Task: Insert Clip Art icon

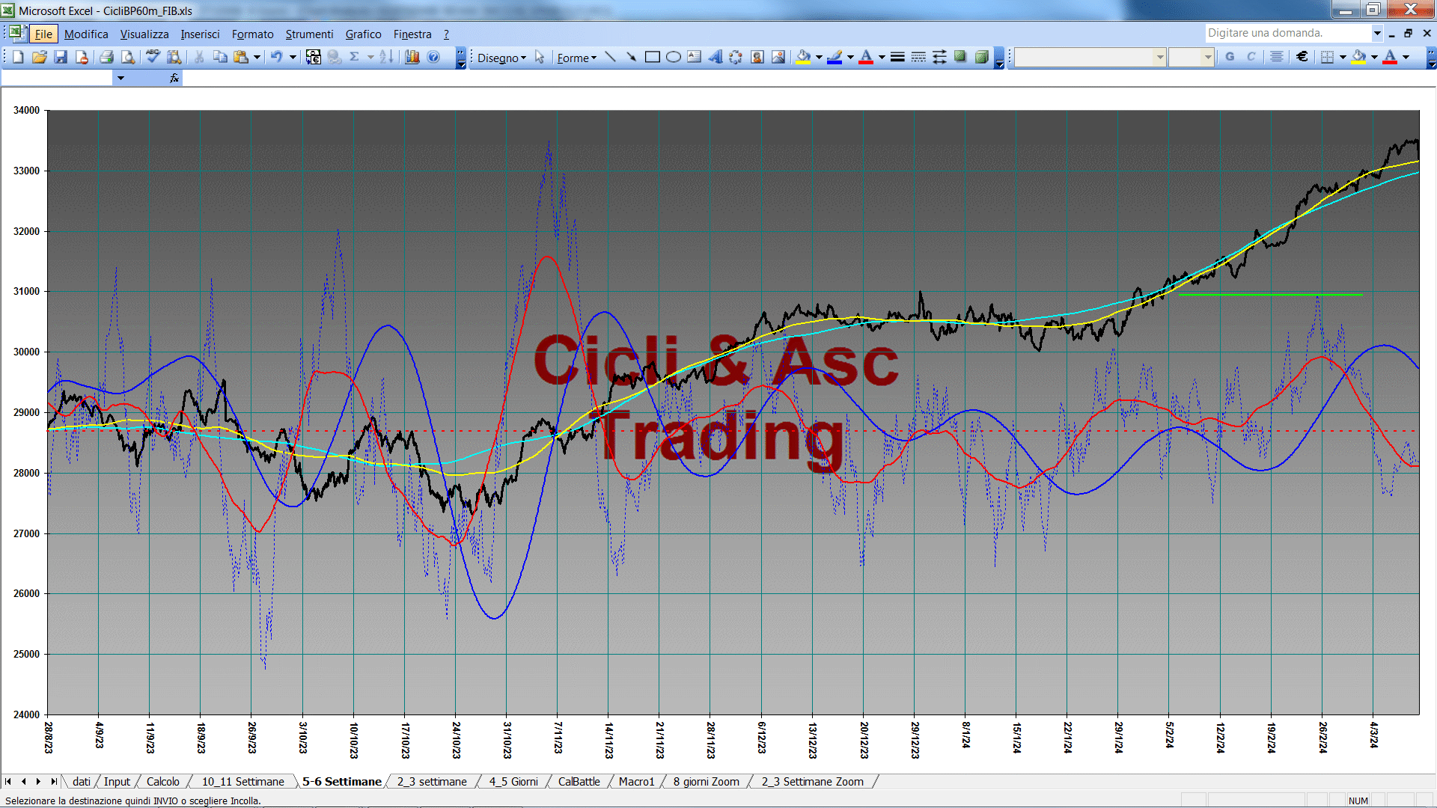Action: tap(757, 57)
